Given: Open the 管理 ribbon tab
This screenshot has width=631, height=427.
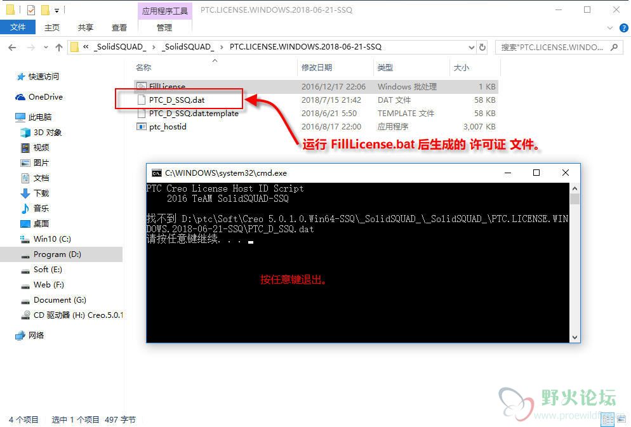Looking at the screenshot, I should click(164, 27).
